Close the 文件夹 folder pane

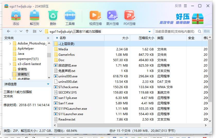click(48, 38)
